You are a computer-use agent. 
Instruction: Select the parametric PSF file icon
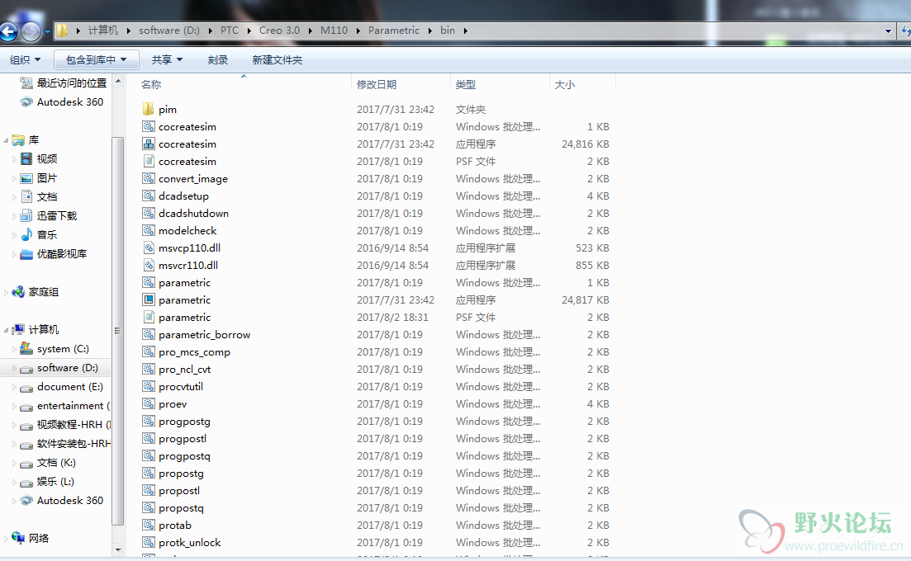click(148, 318)
